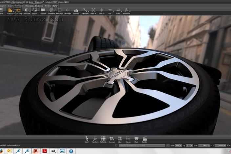Image resolution: width=231 pixels, height=154 pixels.
Task: Open the Materials editor icon
Action: point(103,140)
